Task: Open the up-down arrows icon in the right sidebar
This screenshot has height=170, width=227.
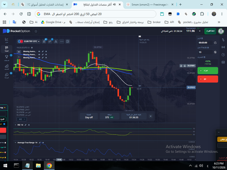Action: tap(223, 40)
